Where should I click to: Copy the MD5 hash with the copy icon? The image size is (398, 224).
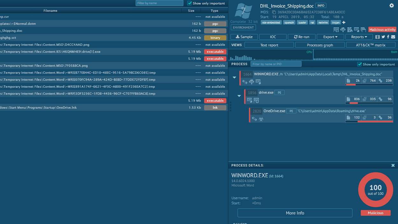(x=274, y=12)
